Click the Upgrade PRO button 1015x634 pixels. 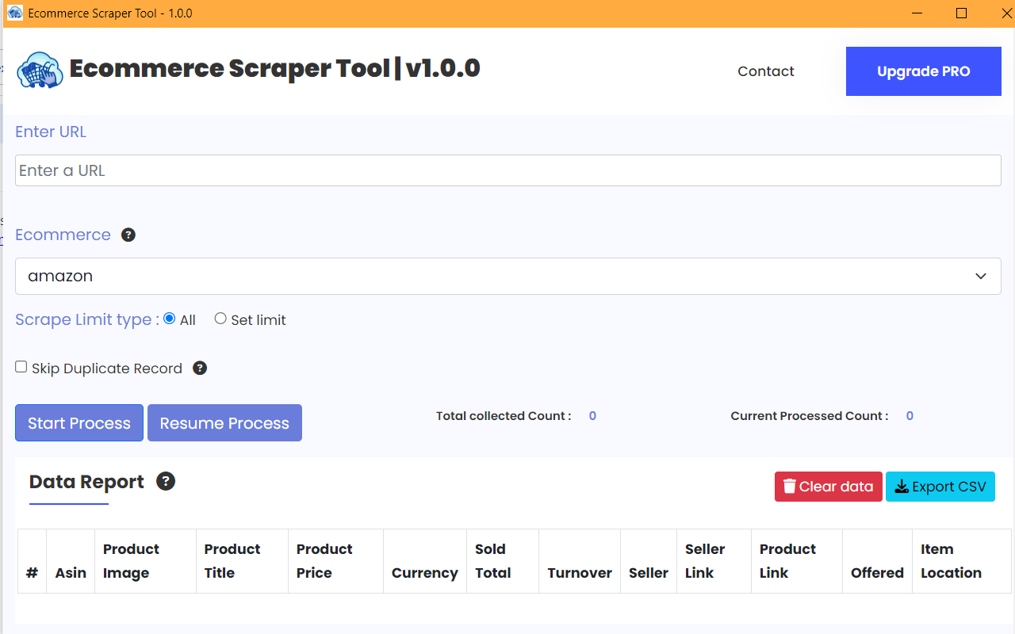924,71
